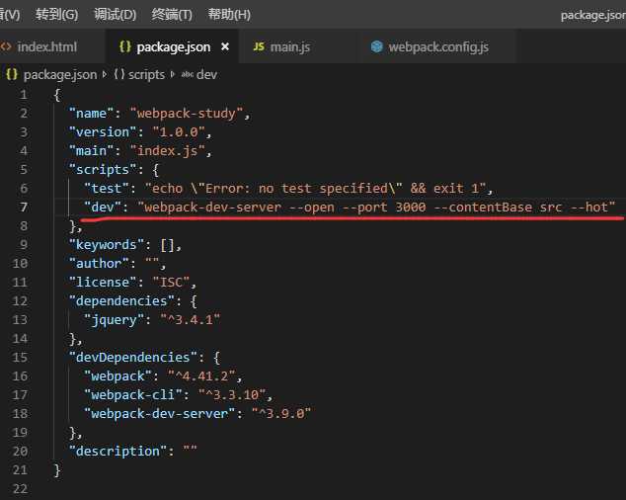Click line number 21 in the gutter
This screenshot has height=500, width=626.
(20, 470)
